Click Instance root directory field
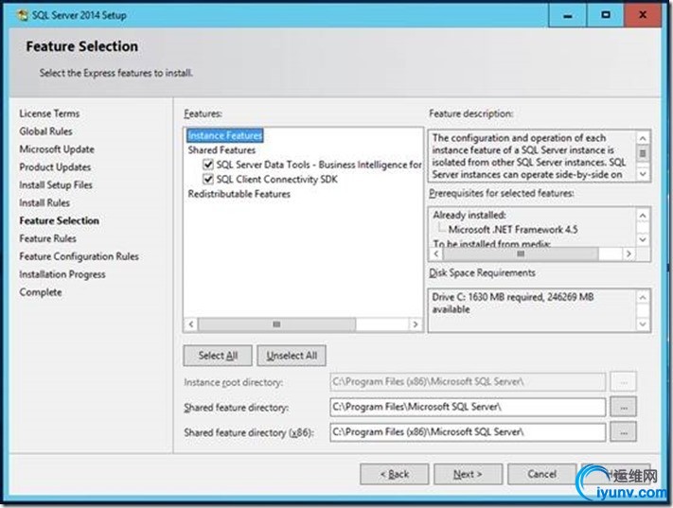This screenshot has height=508, width=673. coord(468,382)
